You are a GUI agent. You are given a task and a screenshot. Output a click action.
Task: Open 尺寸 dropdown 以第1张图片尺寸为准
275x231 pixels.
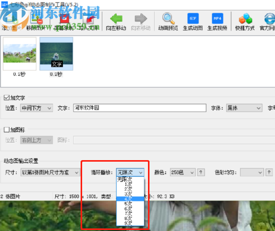50,172
